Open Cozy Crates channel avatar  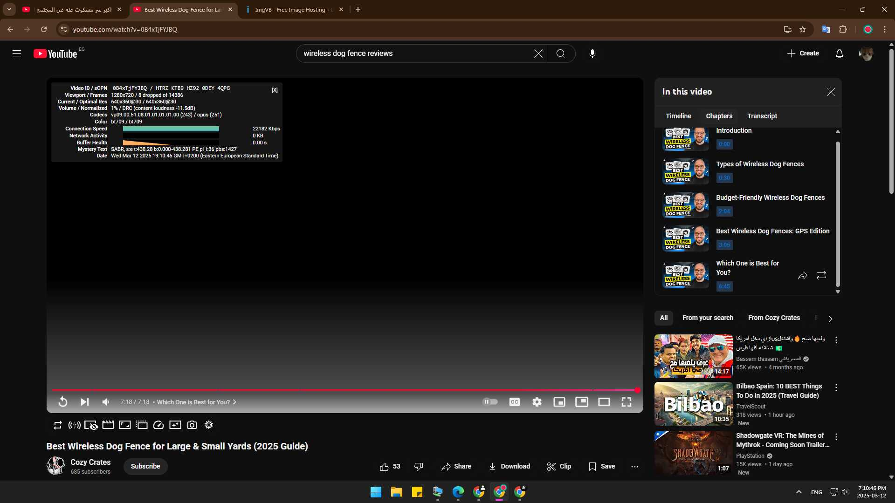tap(56, 466)
